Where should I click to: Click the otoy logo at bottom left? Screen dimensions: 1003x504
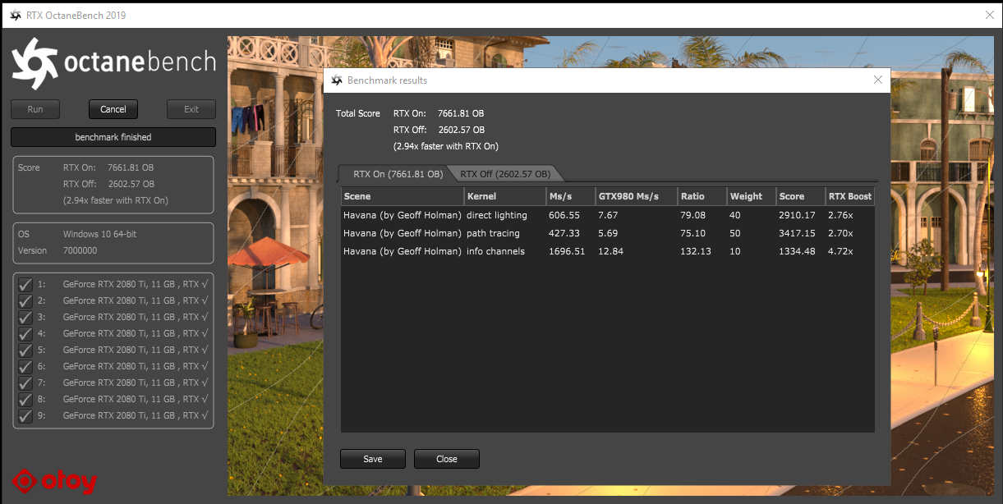click(x=55, y=481)
